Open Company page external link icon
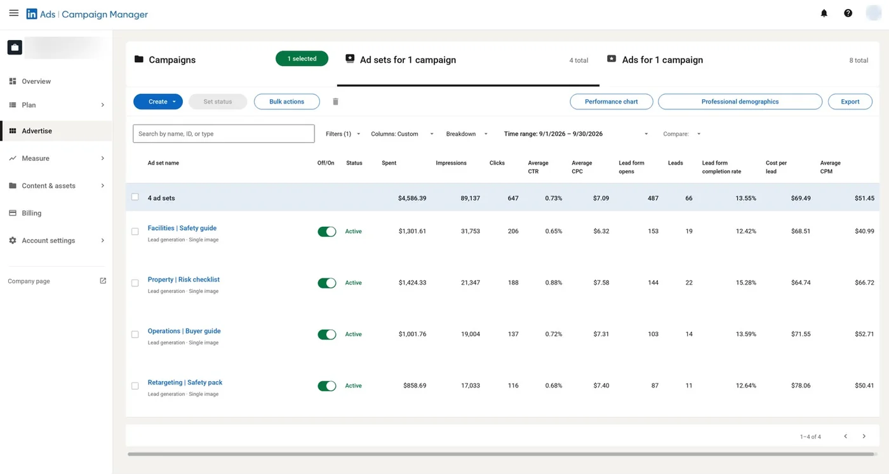889x474 pixels. click(x=103, y=281)
